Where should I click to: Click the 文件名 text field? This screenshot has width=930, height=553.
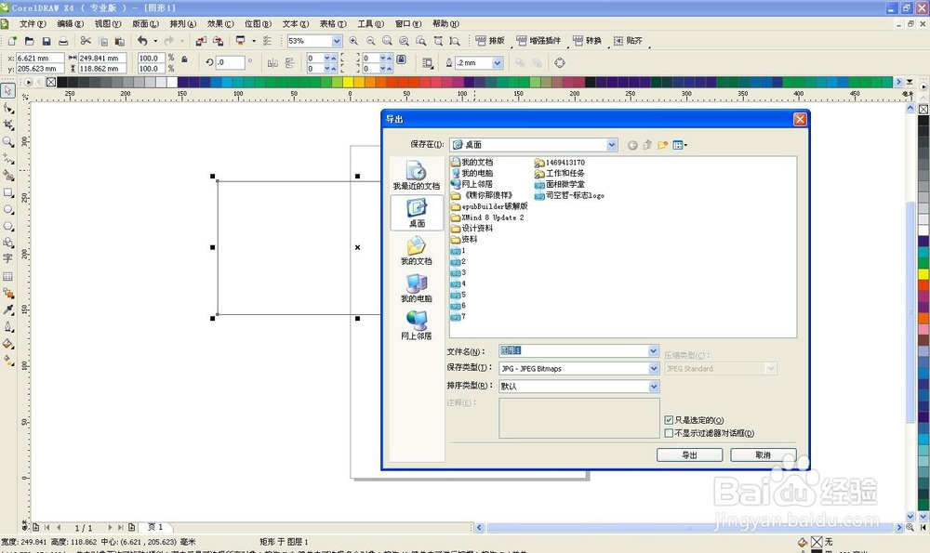pyautogui.click(x=574, y=351)
